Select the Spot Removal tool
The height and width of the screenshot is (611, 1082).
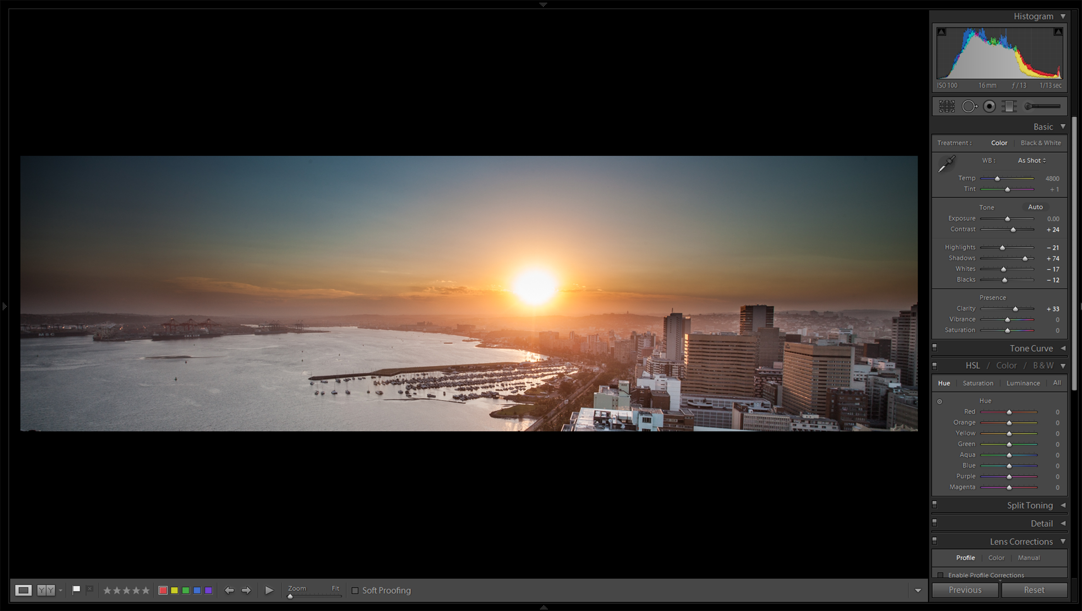(969, 106)
